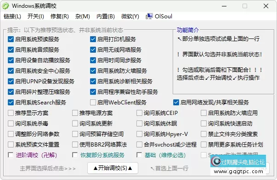Check 合并svchost减少进程

coord(139,145)
